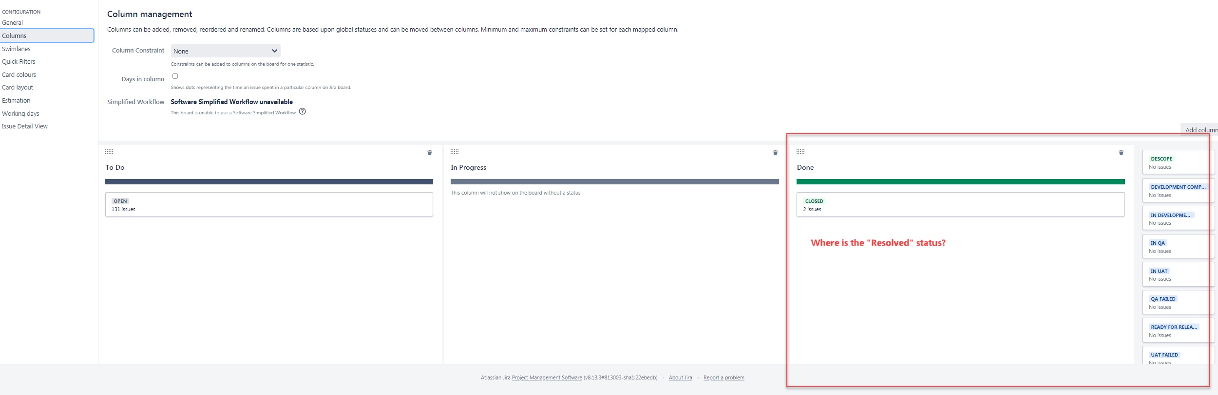The height and width of the screenshot is (395, 1218).
Task: Enable the Days in column checkbox
Action: [x=175, y=76]
